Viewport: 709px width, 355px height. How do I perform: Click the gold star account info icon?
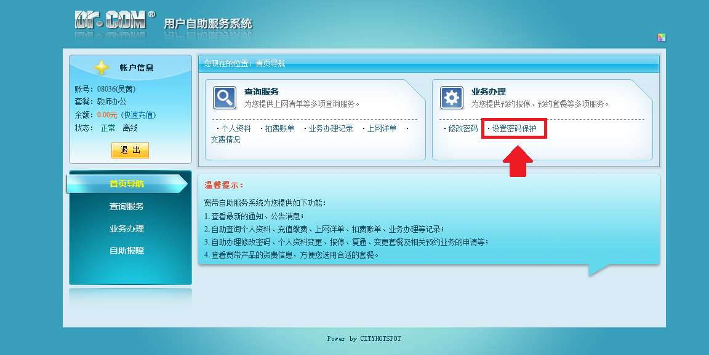click(x=102, y=68)
